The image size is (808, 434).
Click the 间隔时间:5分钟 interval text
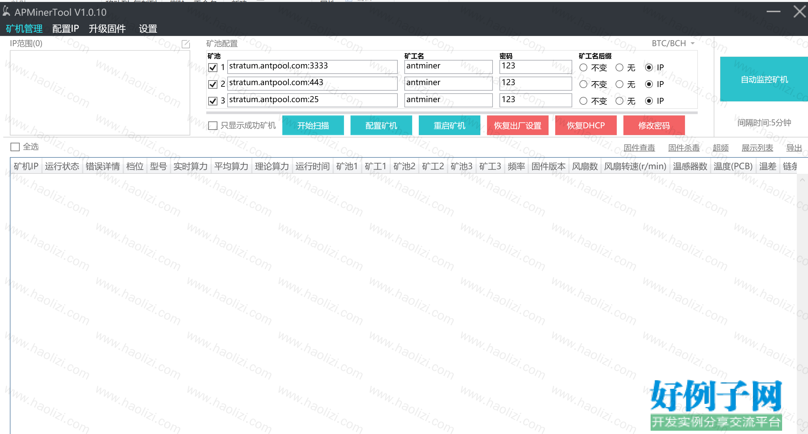(x=764, y=123)
